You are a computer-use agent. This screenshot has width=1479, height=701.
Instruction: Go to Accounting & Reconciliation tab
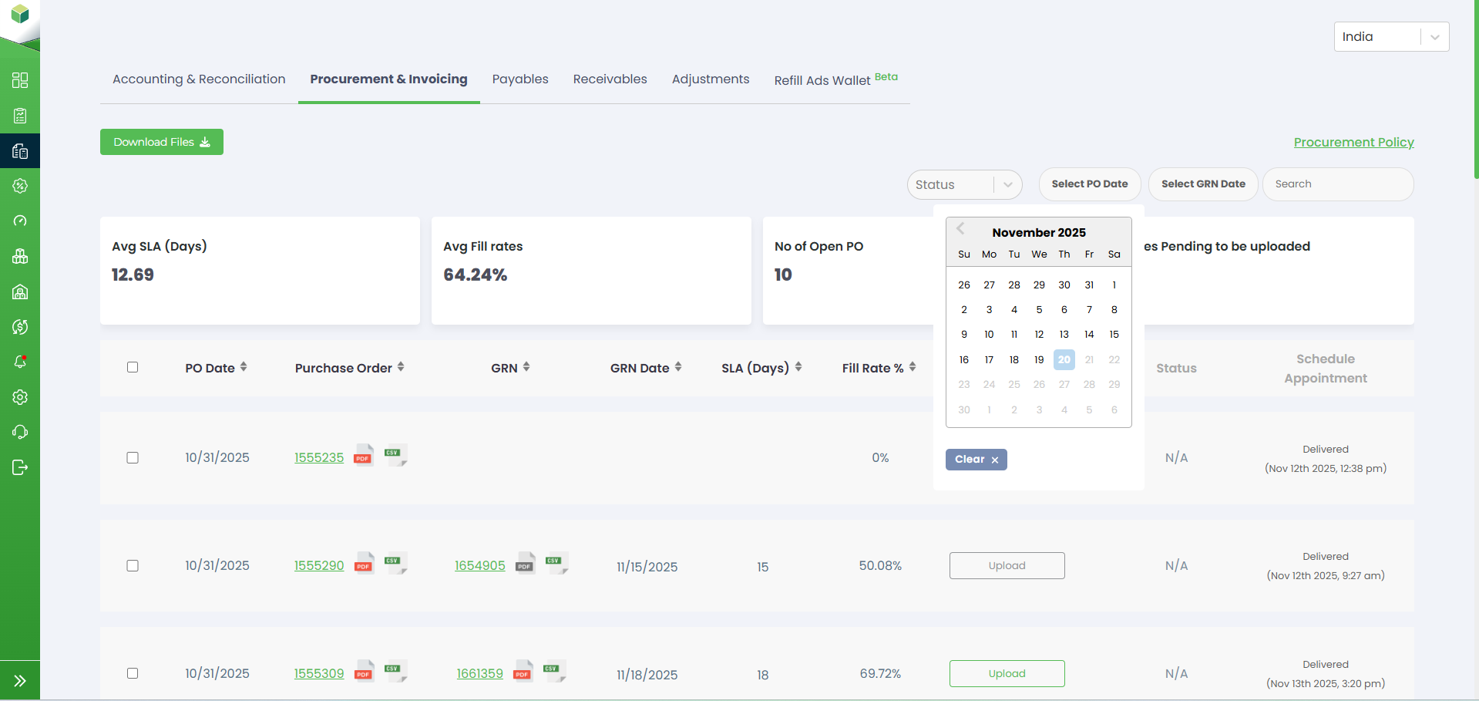pyautogui.click(x=199, y=79)
